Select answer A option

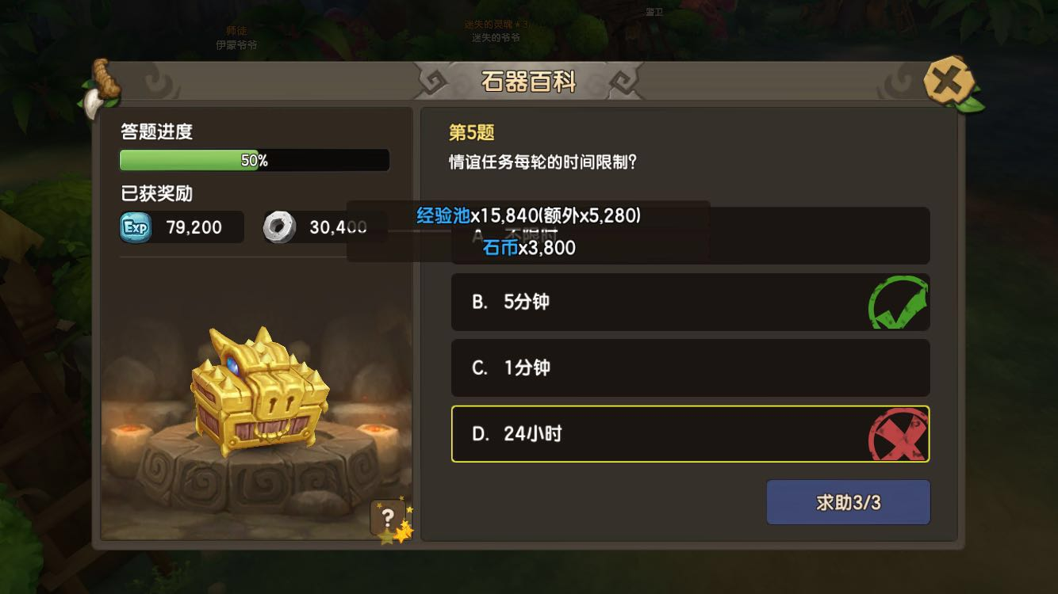point(690,235)
